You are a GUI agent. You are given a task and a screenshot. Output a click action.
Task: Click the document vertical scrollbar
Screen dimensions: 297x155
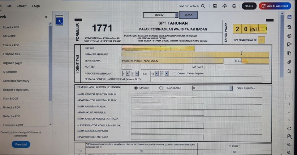(x=282, y=45)
